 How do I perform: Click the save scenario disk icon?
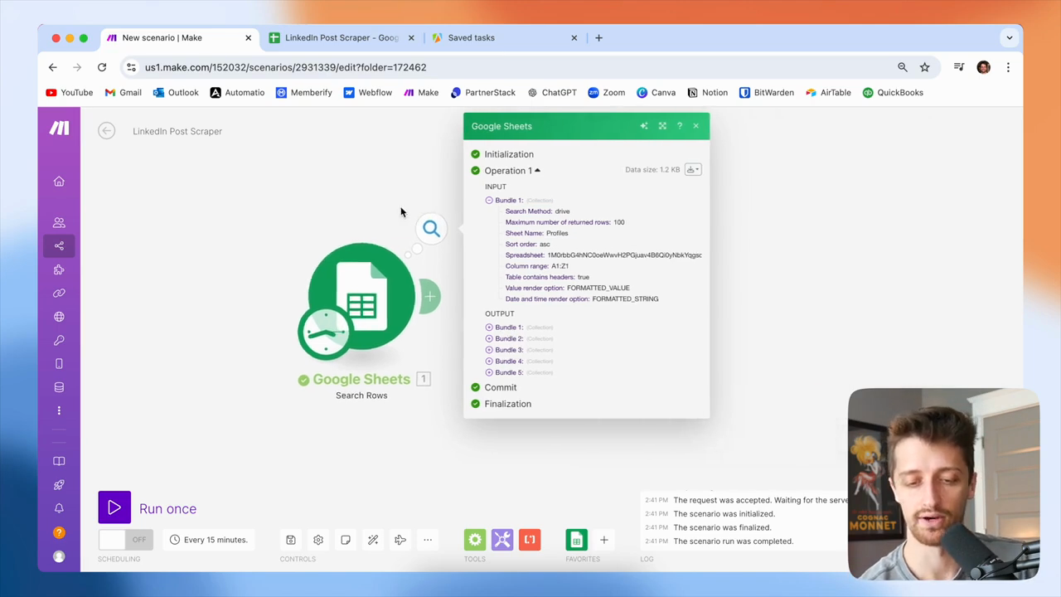(291, 540)
